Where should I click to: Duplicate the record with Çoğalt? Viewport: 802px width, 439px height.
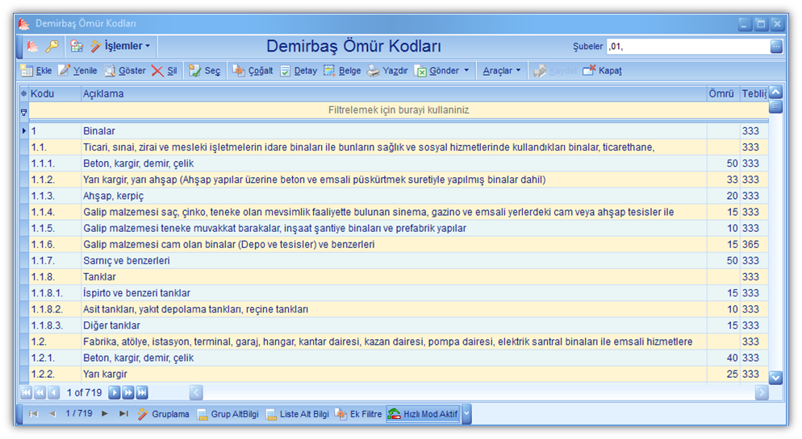point(253,71)
